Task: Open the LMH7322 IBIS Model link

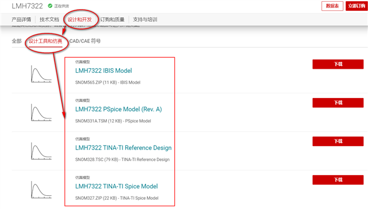Action: click(x=103, y=70)
